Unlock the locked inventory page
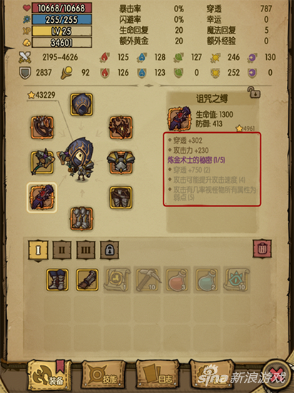The width and height of the screenshot is (294, 393). point(110,250)
